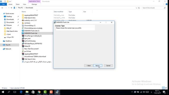Switch to details view layout icon
The image size is (169, 95).
click(x=163, y=88)
